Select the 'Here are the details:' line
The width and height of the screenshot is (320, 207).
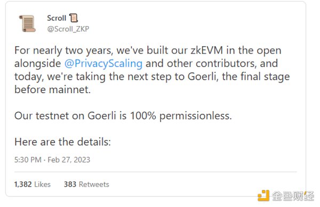[x=62, y=142]
